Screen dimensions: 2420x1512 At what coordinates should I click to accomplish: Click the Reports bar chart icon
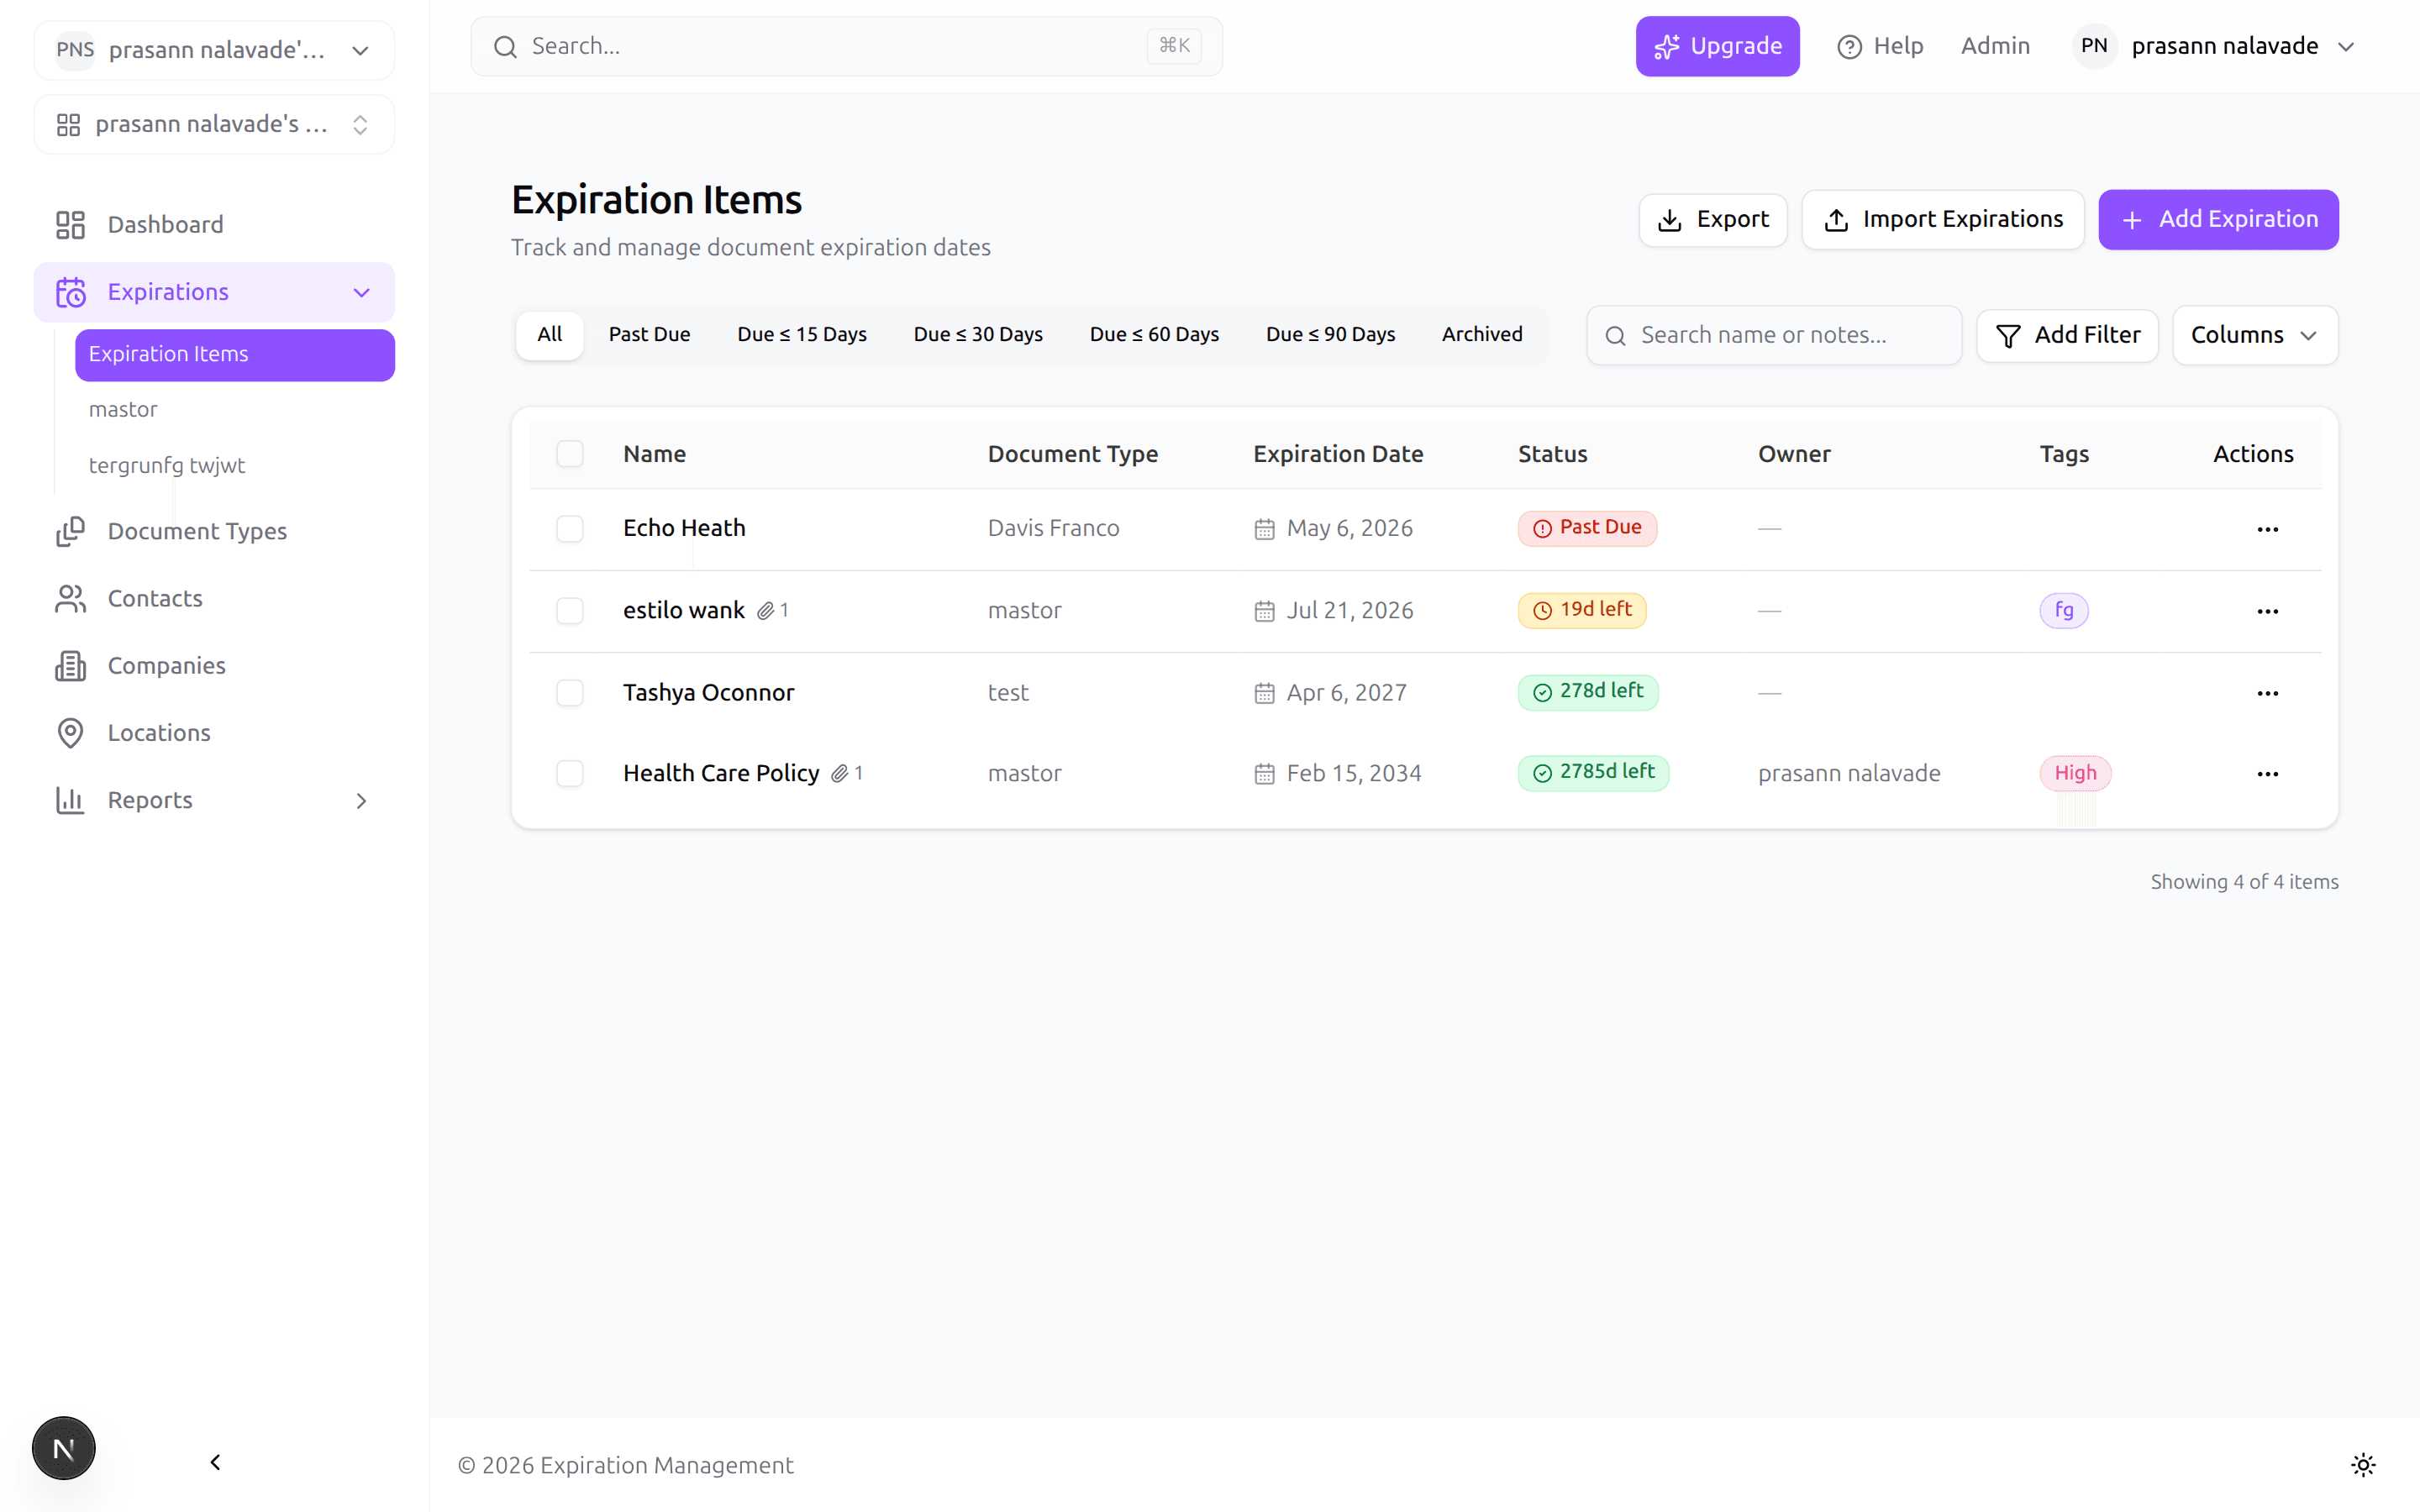tap(70, 800)
